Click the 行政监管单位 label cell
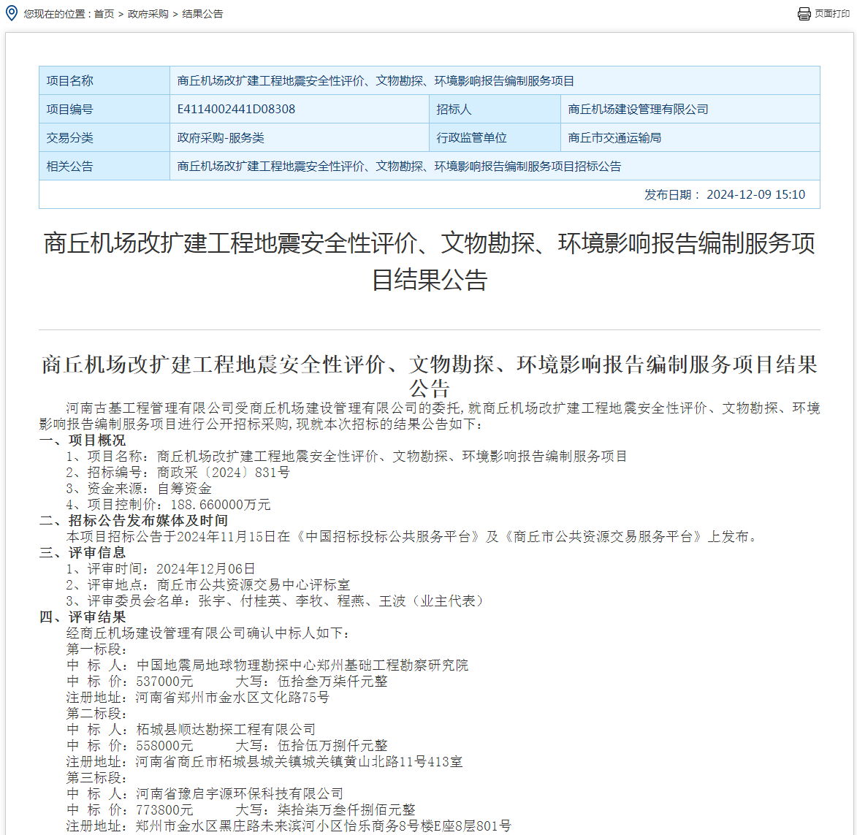857x835 pixels. 471,138
